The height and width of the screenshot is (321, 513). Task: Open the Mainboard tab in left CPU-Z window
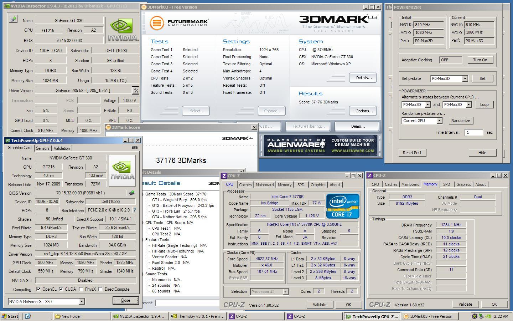(265, 185)
